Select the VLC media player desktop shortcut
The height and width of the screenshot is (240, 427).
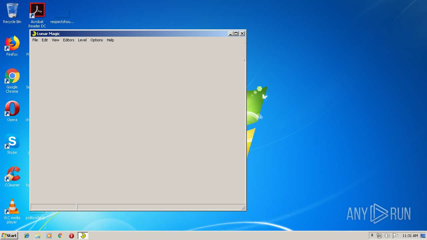12,211
